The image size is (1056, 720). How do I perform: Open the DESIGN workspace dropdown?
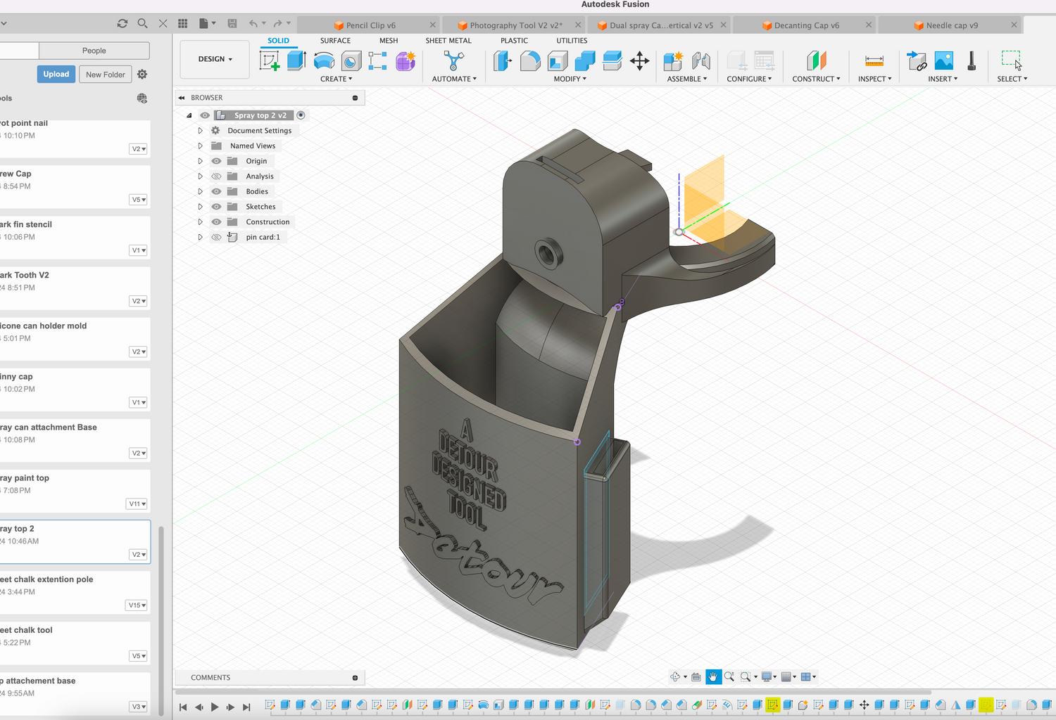(215, 59)
